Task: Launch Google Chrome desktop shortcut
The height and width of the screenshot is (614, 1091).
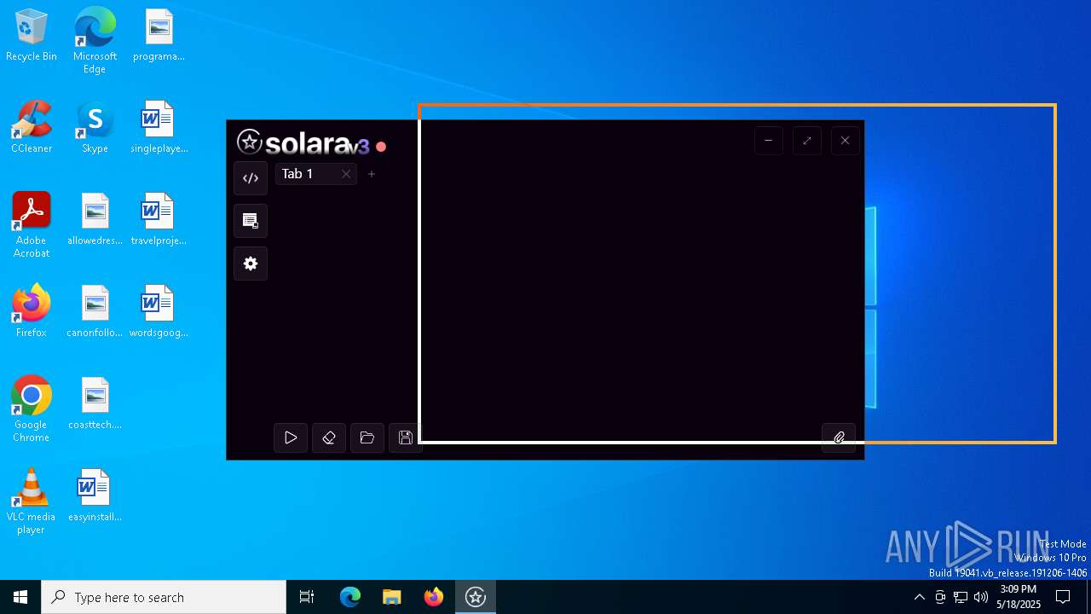Action: coord(32,408)
